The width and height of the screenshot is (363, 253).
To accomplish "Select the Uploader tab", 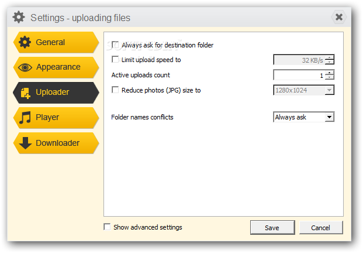I will click(56, 93).
